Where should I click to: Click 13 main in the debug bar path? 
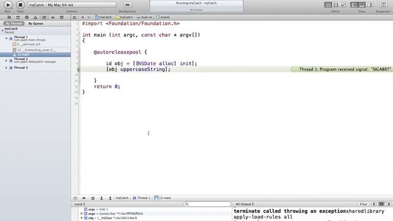[x=163, y=198]
